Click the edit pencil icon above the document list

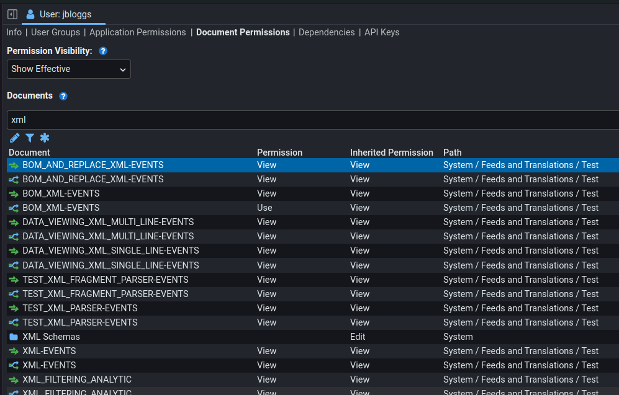coord(14,138)
